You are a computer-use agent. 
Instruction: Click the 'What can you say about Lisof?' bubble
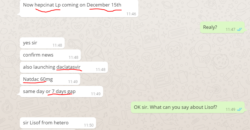(188, 107)
